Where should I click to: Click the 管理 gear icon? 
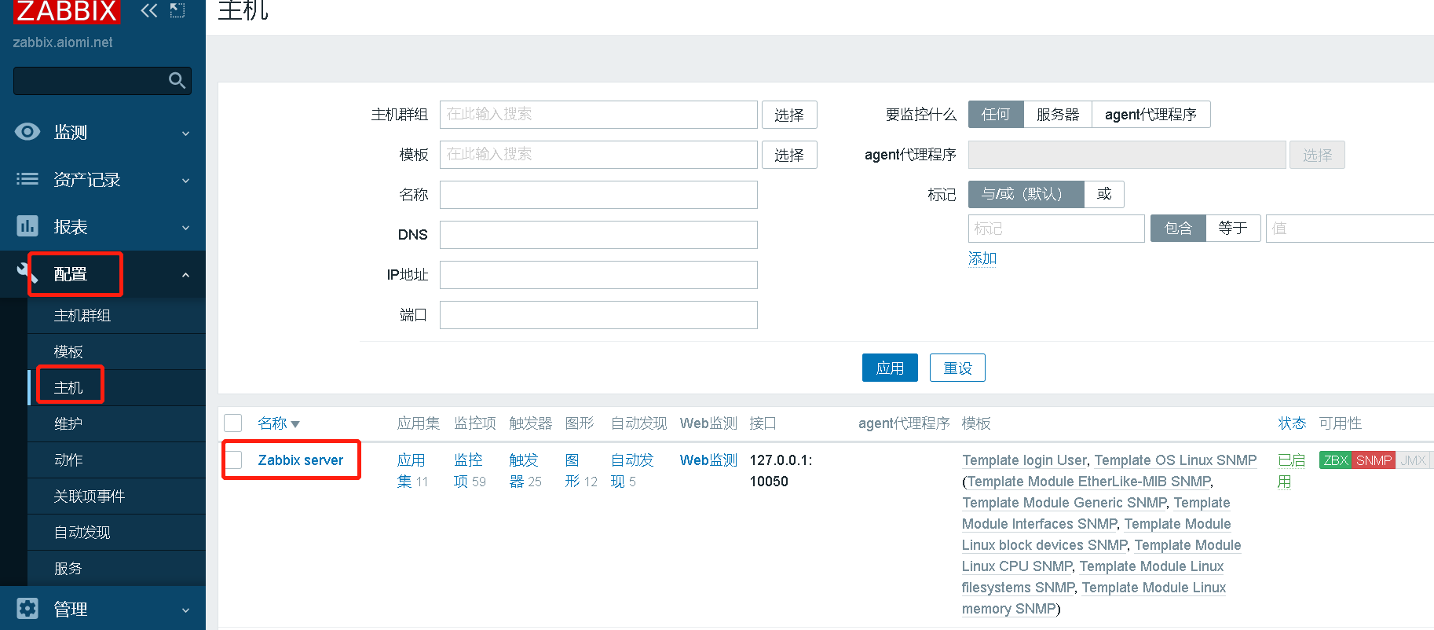[x=27, y=608]
